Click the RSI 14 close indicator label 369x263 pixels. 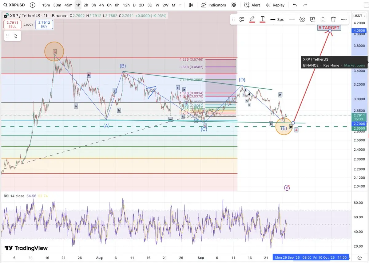coord(14,196)
